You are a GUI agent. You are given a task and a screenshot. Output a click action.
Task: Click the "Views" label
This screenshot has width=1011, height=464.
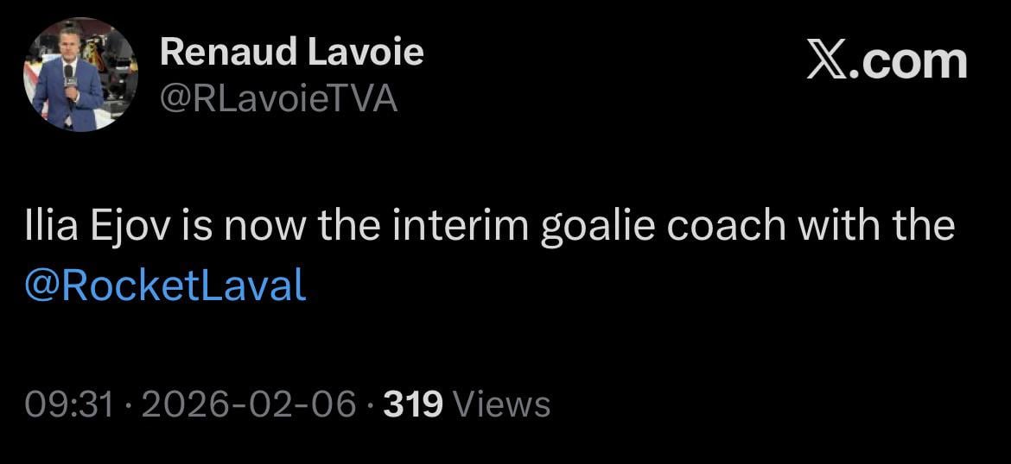[x=501, y=404]
